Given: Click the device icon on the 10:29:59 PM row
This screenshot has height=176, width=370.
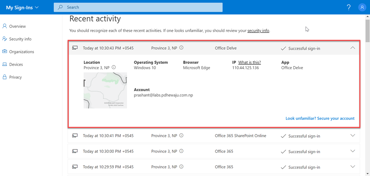Looking at the screenshot, I should coord(75,167).
